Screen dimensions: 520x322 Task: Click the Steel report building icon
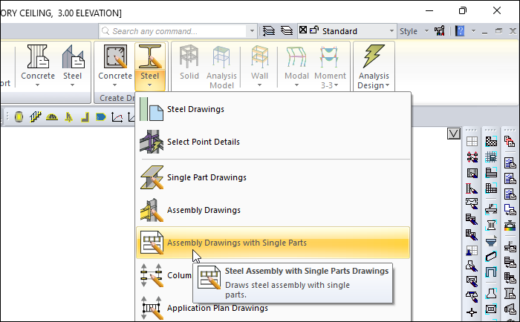tap(73, 57)
